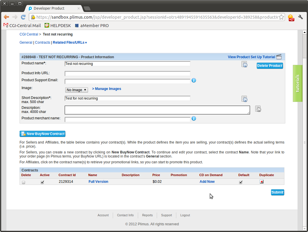Check the Delete checkbox for Full Version
The width and height of the screenshot is (308, 232).
coord(24,182)
